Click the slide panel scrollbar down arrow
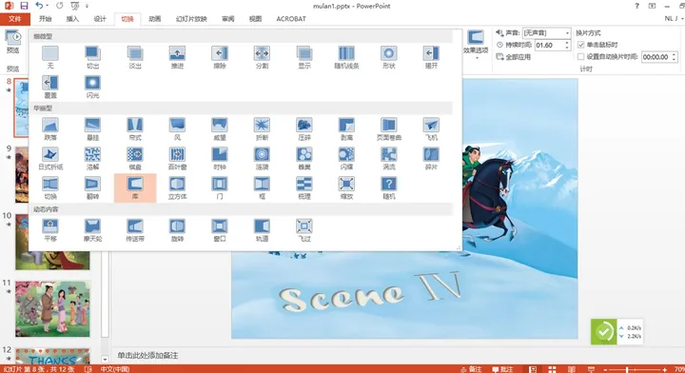The width and height of the screenshot is (685, 373). pos(105,360)
